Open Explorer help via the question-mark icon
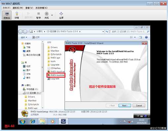Image resolution: width=168 pixels, height=131 pixels. pos(147,37)
